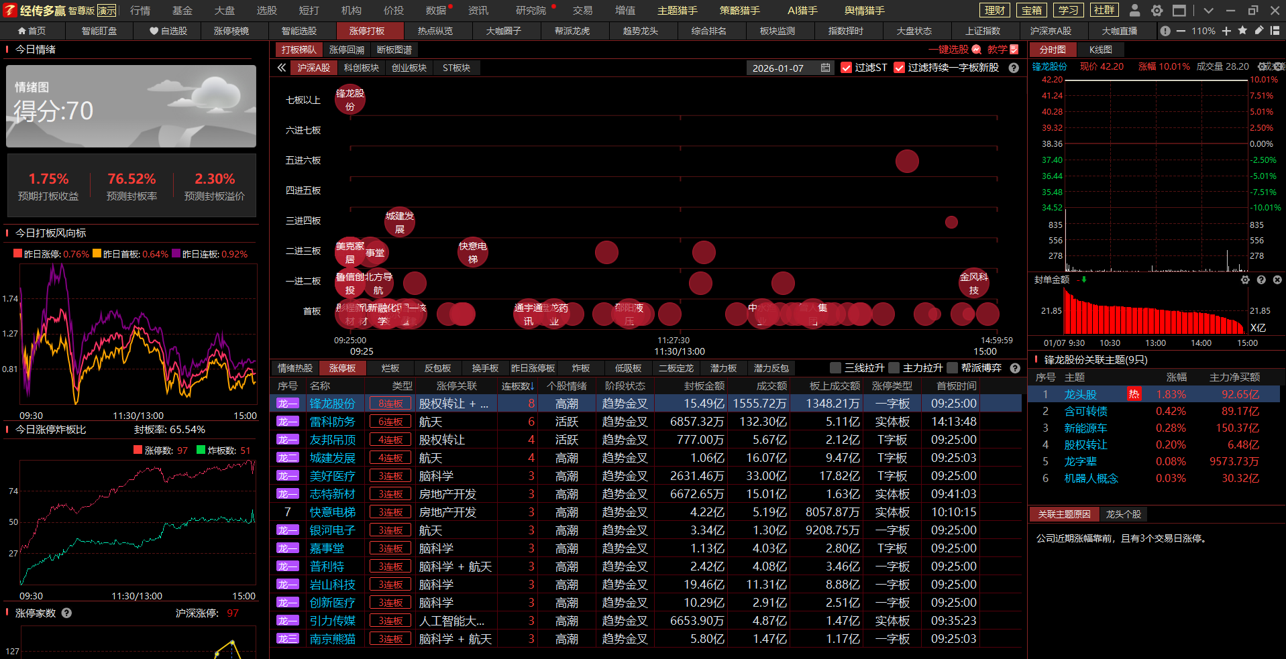Click the layout panel icon at toolbar end
Screen dimensions: 1286x659
coord(1275,31)
